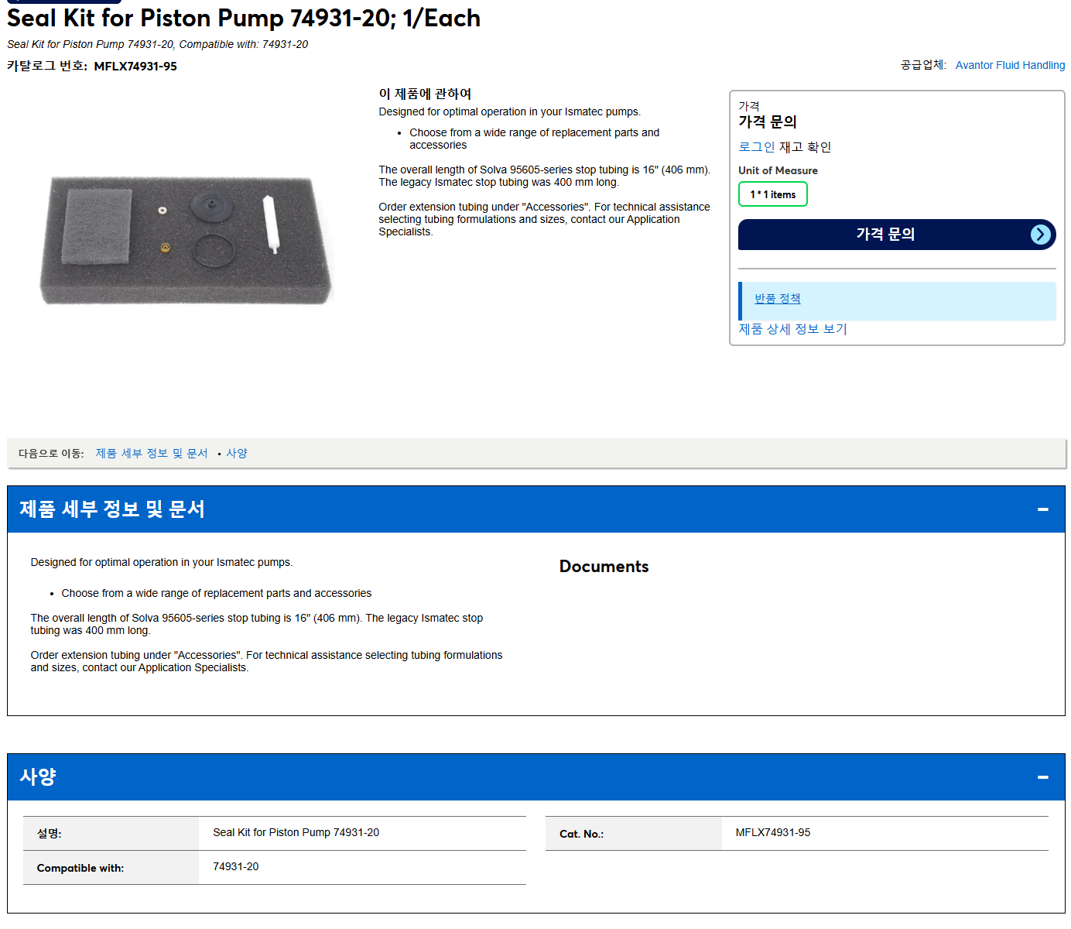This screenshot has height=929, width=1071.
Task: Select the 1 * 1 items unit option
Action: click(x=773, y=194)
